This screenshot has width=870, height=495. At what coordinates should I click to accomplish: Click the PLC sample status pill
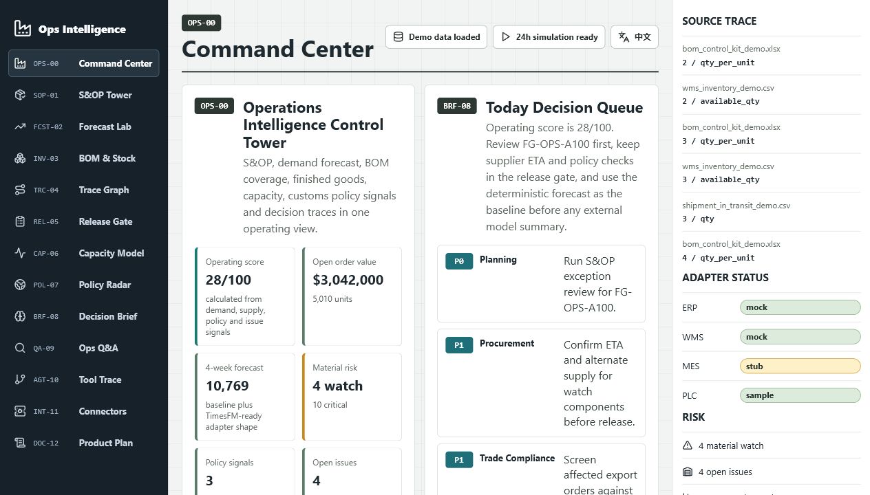[800, 395]
